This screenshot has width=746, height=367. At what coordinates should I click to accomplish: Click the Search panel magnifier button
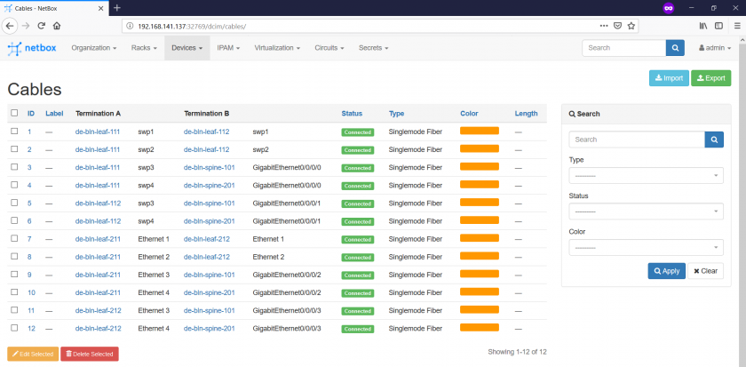click(x=714, y=140)
